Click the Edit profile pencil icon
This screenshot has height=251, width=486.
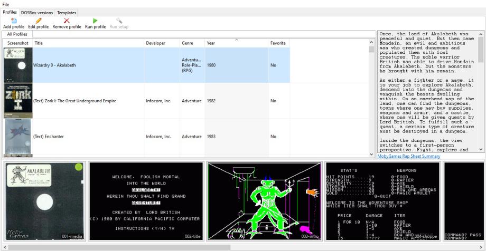39,21
